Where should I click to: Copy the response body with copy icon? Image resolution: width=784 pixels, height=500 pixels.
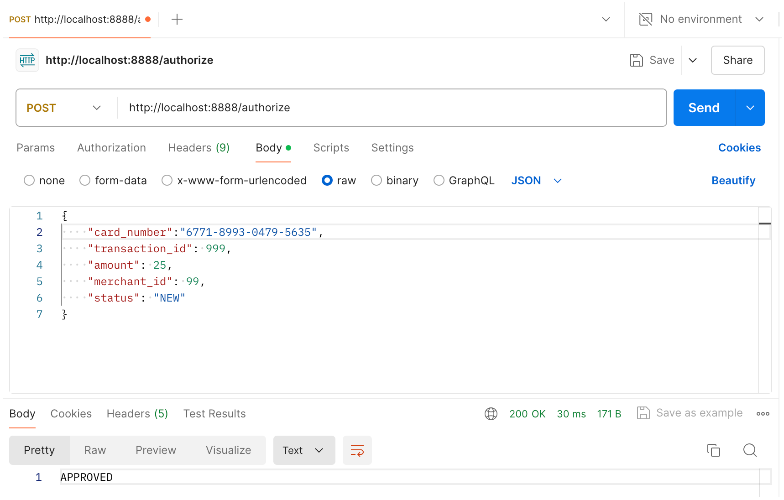713,450
